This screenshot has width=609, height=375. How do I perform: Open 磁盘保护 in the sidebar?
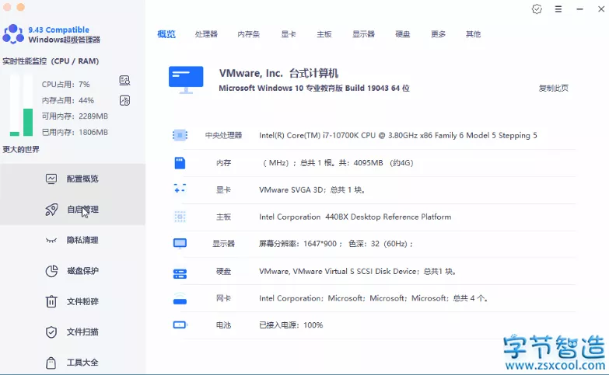[72, 271]
